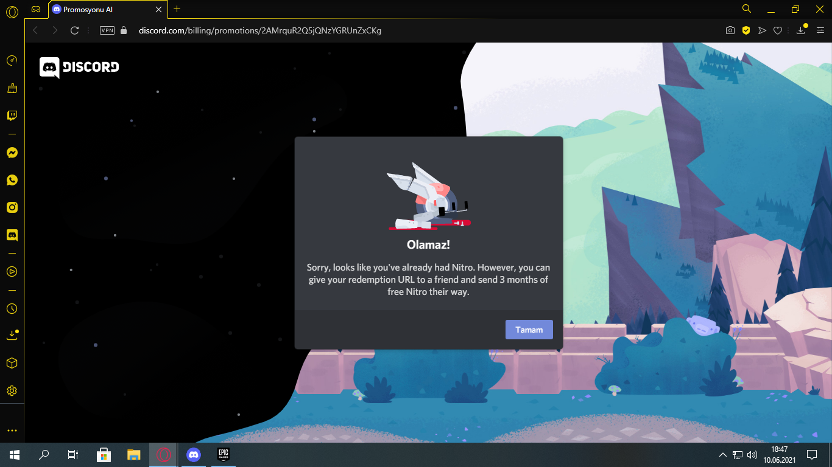Expand hidden system tray icons

pos(723,454)
